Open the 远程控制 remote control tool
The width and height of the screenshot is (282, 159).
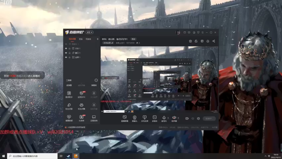click(x=94, y=118)
